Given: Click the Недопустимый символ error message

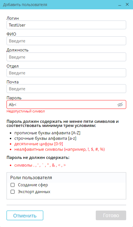Looking at the screenshot, I should pos(26,111).
